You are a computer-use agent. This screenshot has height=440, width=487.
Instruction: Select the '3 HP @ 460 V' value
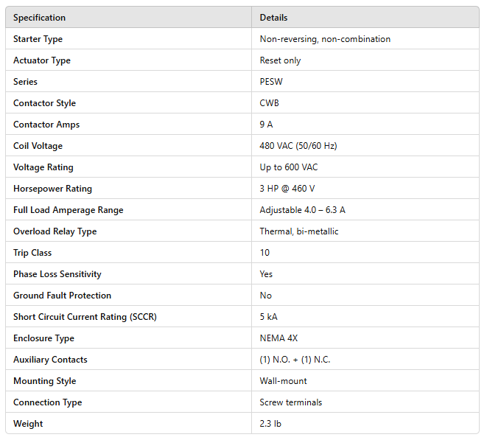[x=287, y=189]
